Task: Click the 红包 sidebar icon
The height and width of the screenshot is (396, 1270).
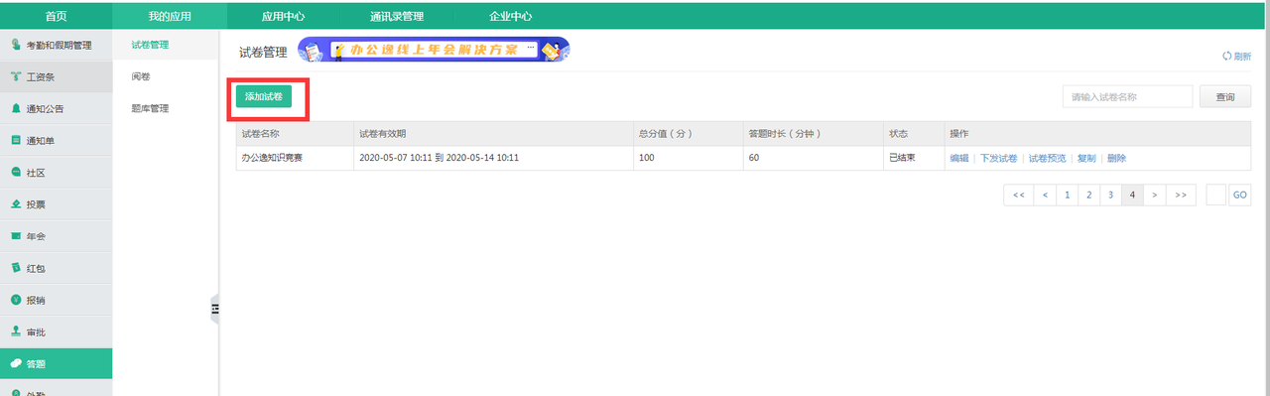Action: [x=16, y=267]
